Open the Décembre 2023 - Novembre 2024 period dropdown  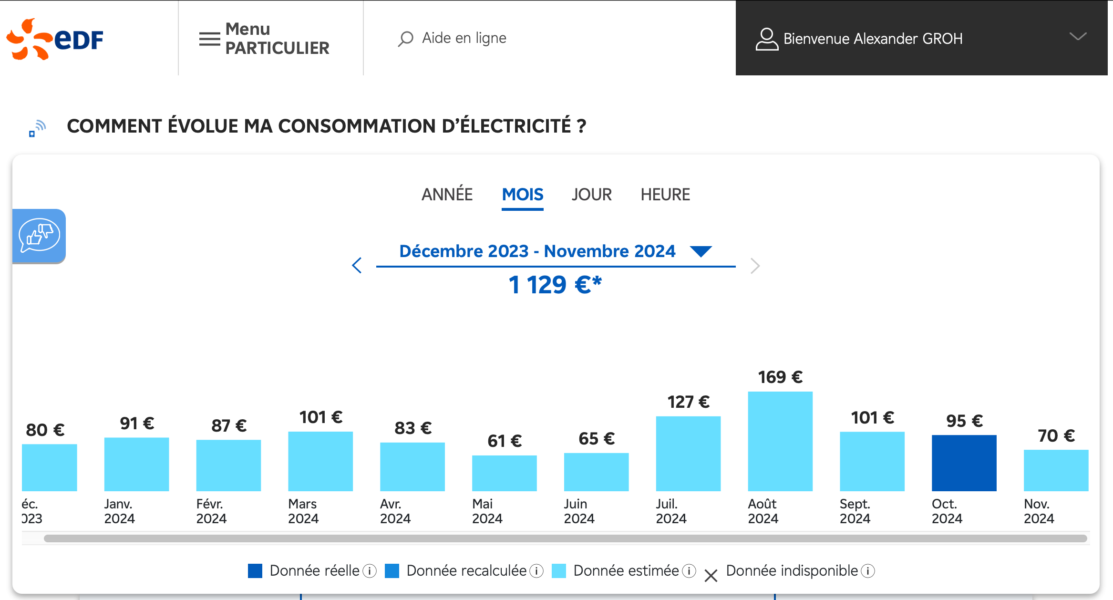701,251
